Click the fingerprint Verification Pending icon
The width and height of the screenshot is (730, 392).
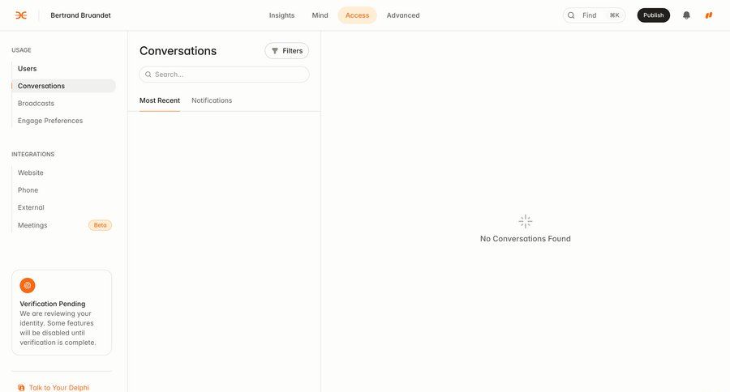(x=28, y=286)
